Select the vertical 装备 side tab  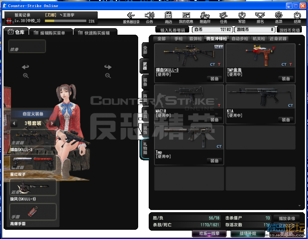(145, 82)
